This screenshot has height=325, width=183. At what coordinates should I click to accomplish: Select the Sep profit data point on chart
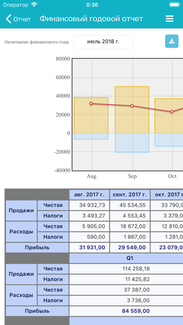[132, 106]
